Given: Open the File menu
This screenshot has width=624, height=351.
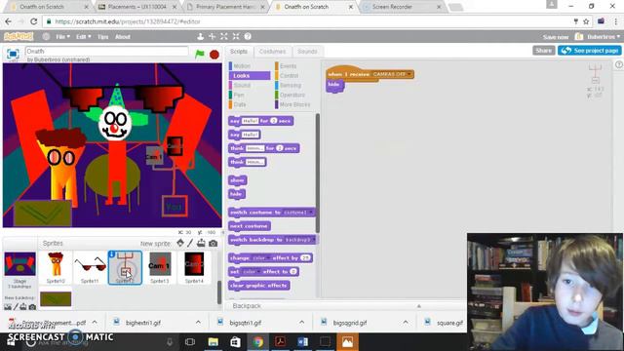Looking at the screenshot, I should tap(62, 37).
